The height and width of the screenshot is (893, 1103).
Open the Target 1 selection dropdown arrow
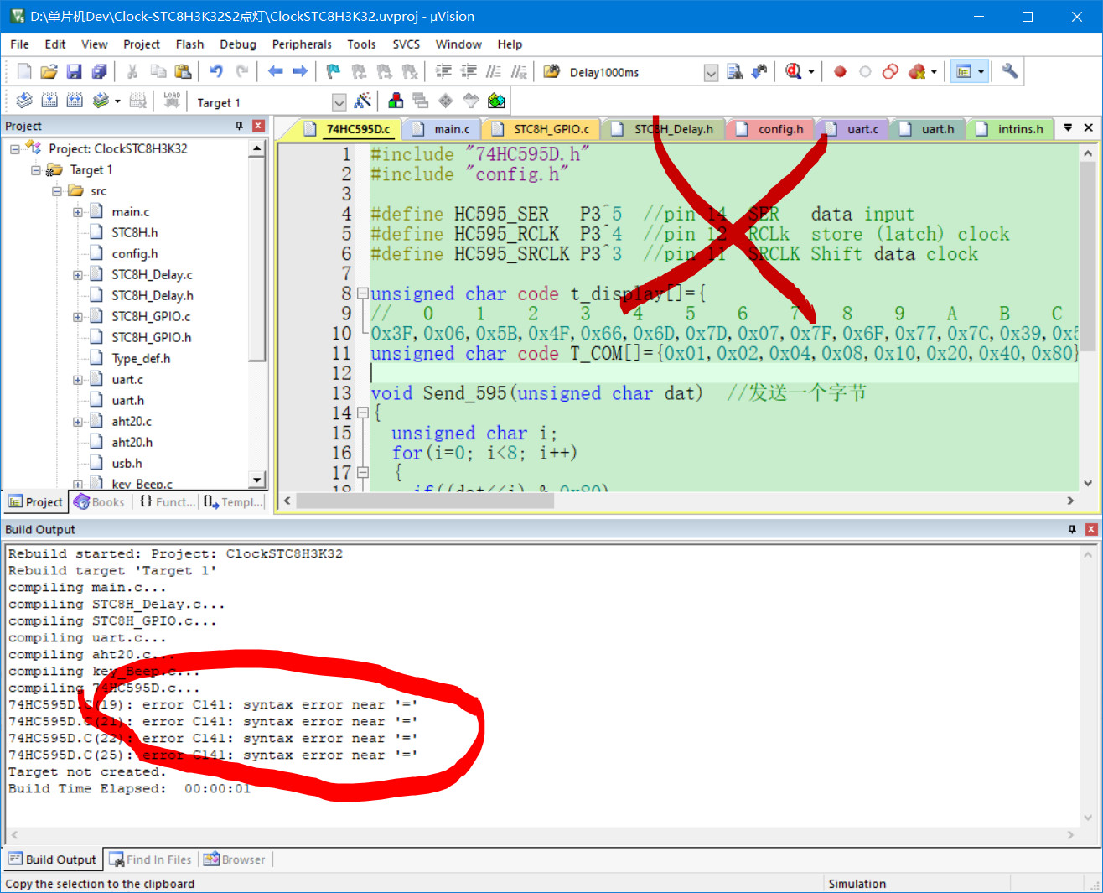(339, 102)
